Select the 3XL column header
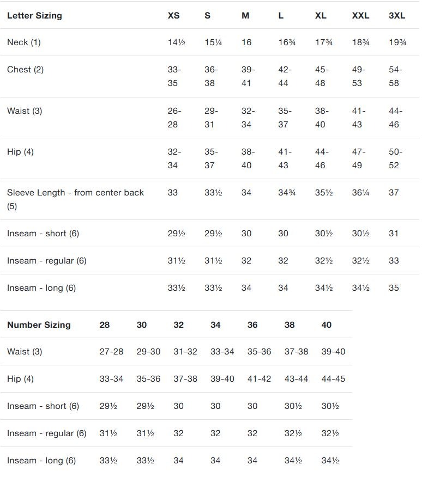This screenshot has width=422, height=477. [x=397, y=15]
